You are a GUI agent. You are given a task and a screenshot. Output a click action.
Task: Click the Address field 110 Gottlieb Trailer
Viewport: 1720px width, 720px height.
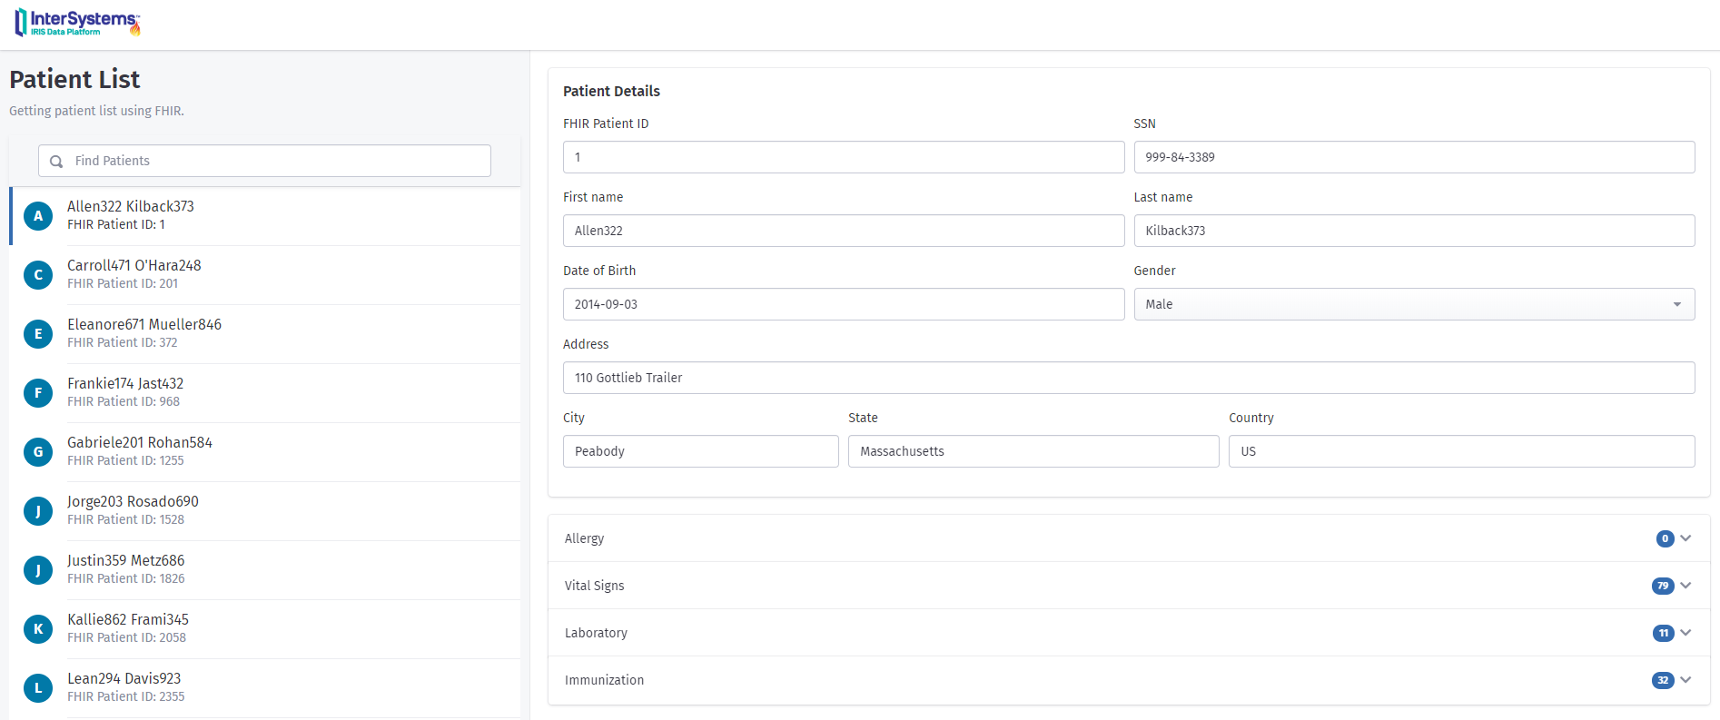click(x=1129, y=378)
